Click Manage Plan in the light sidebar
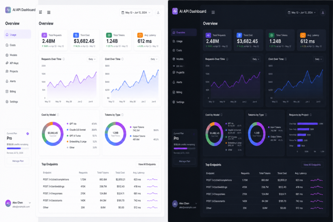The image size is (333, 222). click(x=18, y=161)
